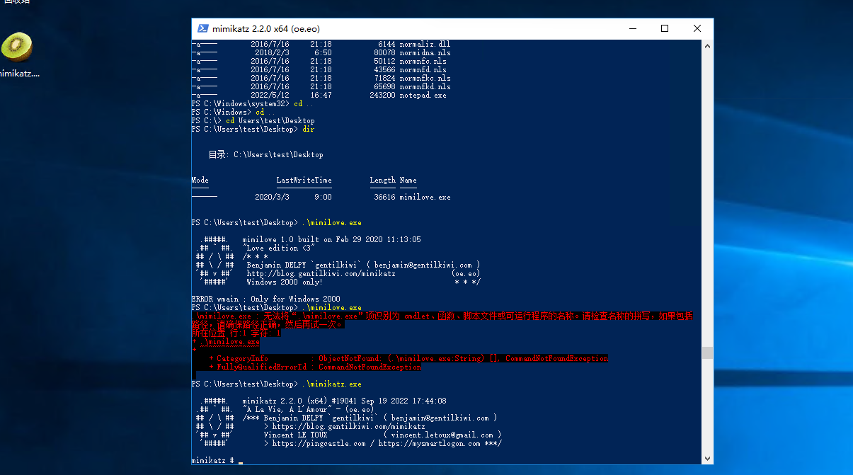Viewport: 853px width, 475px height.
Task: Click the "Love edition <3" banner text
Action: point(278,248)
